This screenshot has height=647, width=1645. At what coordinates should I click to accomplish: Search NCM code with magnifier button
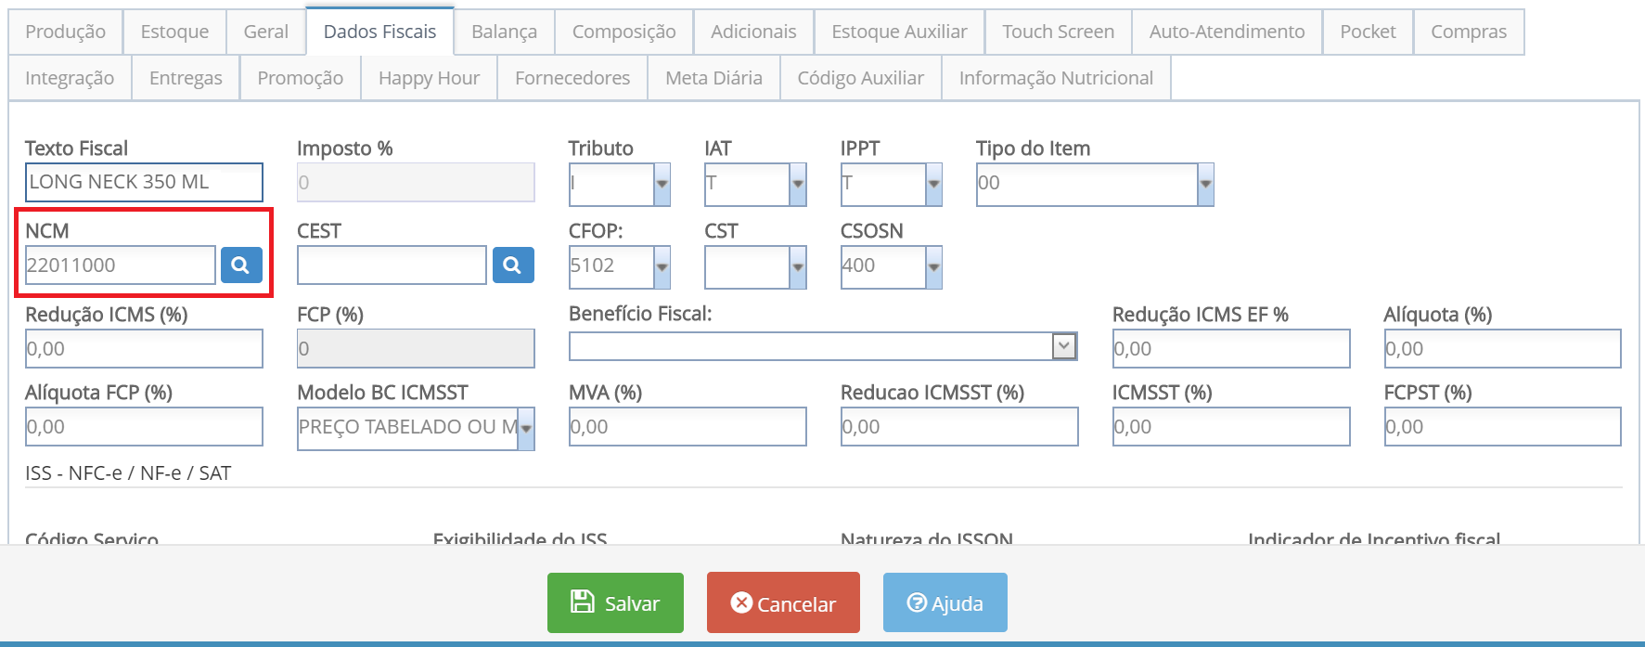point(241,265)
